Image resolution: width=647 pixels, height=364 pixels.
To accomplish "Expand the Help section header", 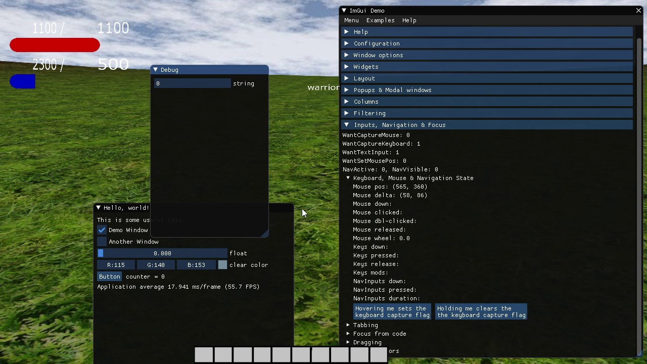I will [x=487, y=32].
